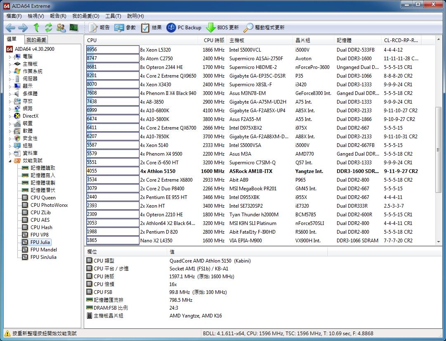Open the CPU PhotoWorxx benchmark icon
Image resolution: width=446 pixels, height=341 pixels.
tap(25, 205)
